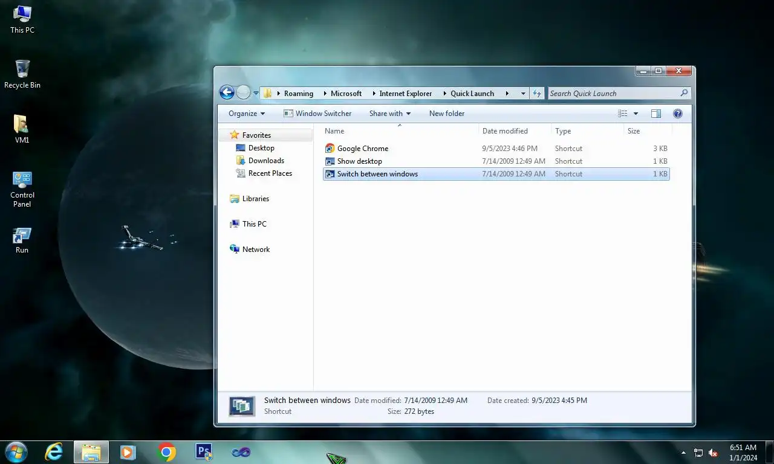Expand the arrow before Microsoft breadcrumb
The height and width of the screenshot is (464, 774).
point(325,94)
